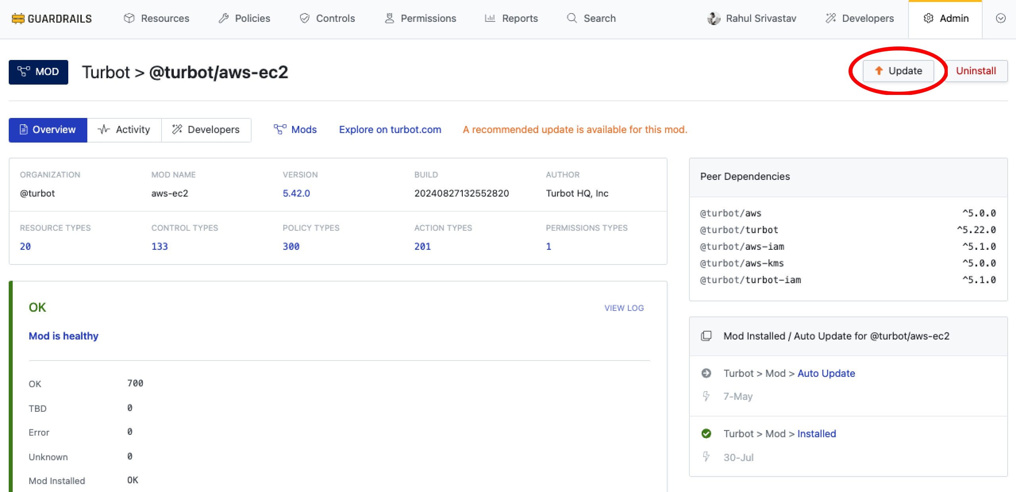Follow the Explore on turbot.com link
The image size is (1016, 492).
[x=390, y=130]
